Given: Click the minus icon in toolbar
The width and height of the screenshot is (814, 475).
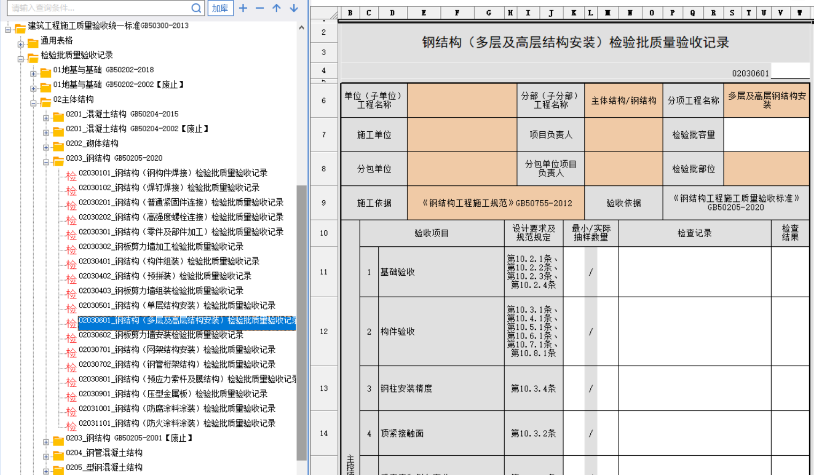Looking at the screenshot, I should click(x=260, y=8).
